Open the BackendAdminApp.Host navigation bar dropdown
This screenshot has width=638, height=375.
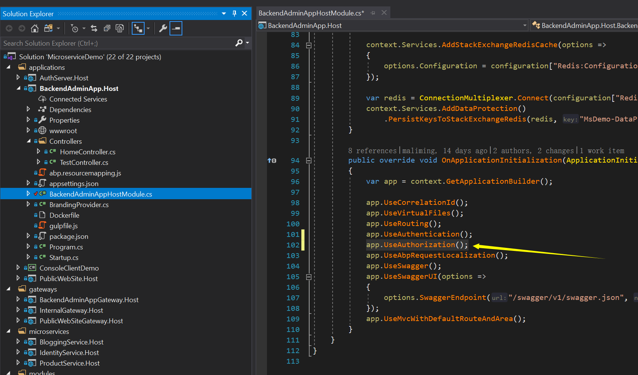point(524,25)
